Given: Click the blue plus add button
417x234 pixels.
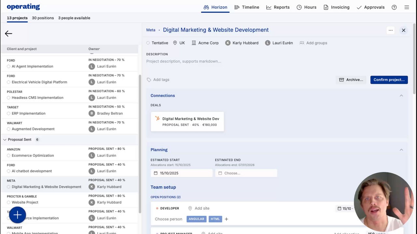Looking at the screenshot, I should coord(18,215).
